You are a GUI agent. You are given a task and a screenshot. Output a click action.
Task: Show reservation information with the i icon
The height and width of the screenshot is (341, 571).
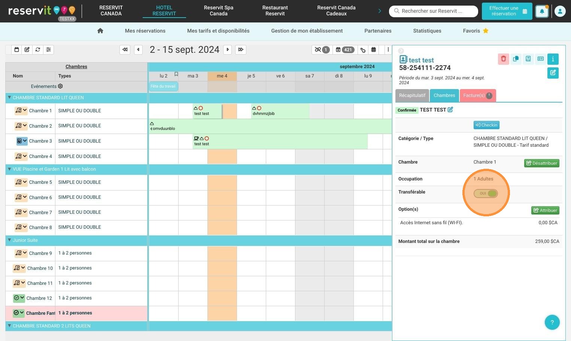tap(553, 59)
